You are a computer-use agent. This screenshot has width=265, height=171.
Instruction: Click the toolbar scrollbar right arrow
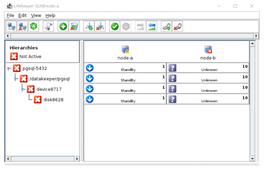click(x=256, y=36)
